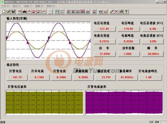The height and width of the screenshot is (124, 167).
Task: Open the 文件 (F) menu
Action: [x=5, y=6]
